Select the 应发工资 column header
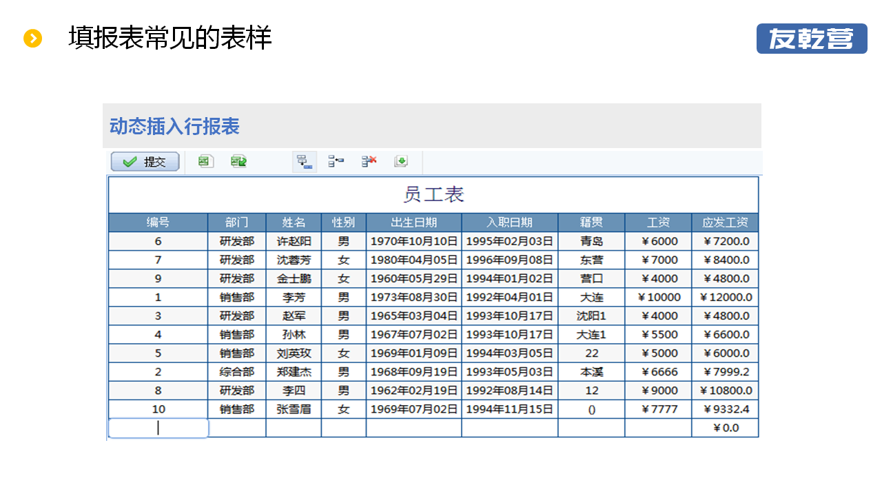Viewport: 882px width, 496px height. (725, 223)
